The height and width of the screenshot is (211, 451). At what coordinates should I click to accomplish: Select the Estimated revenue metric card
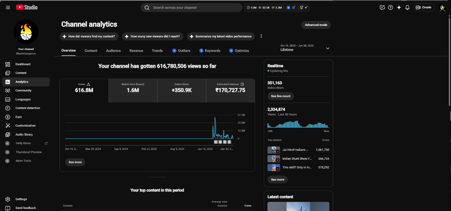pyautogui.click(x=230, y=91)
